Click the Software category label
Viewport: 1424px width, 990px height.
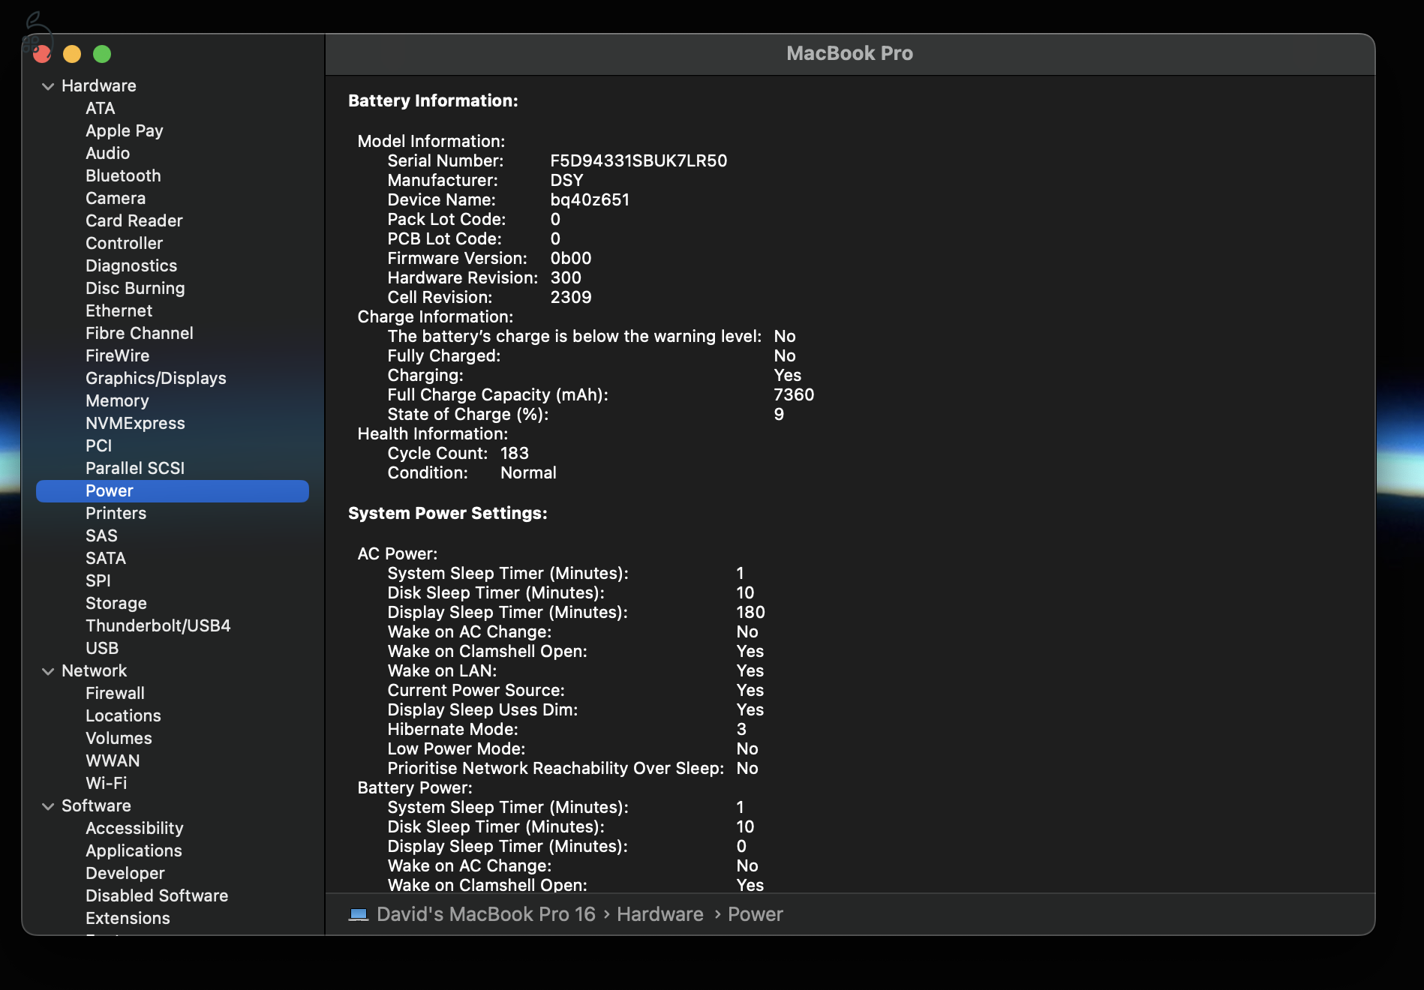[x=96, y=805]
